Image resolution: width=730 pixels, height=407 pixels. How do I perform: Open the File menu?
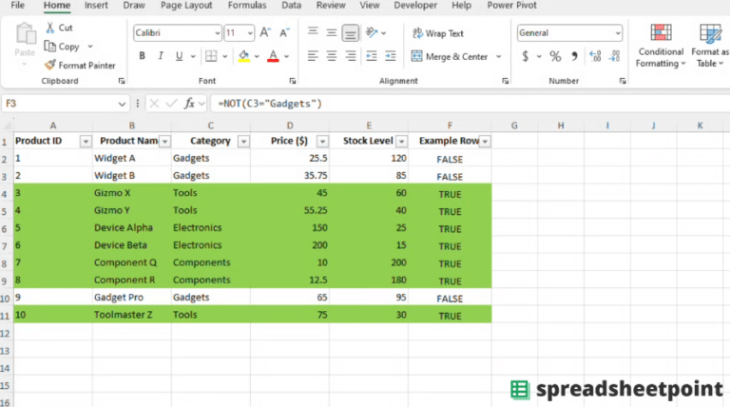(x=17, y=6)
